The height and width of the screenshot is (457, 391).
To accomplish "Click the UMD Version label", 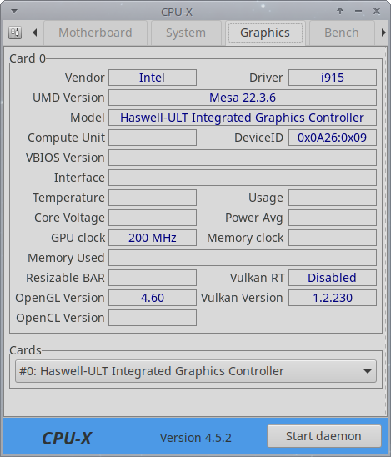I will point(68,98).
